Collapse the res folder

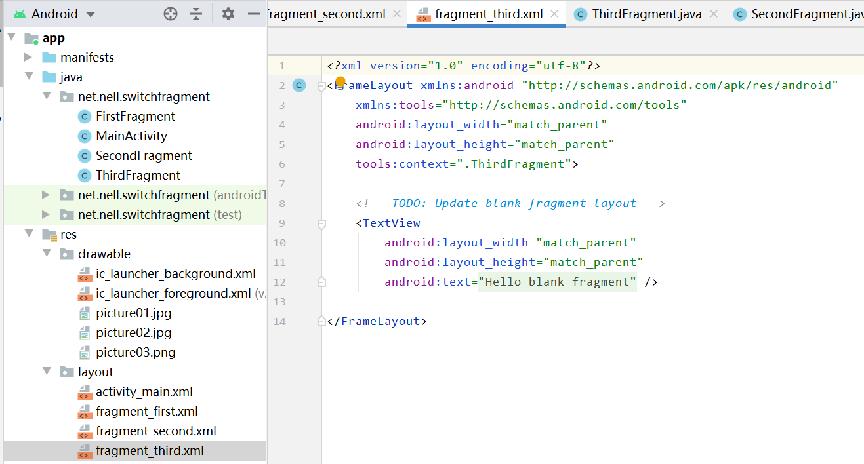click(28, 235)
